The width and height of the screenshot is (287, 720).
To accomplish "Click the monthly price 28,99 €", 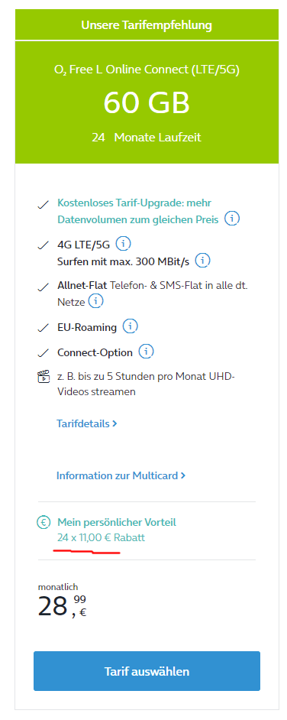I will click(62, 605).
